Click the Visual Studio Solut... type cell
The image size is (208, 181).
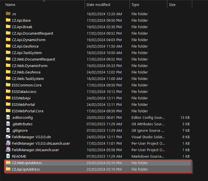(148, 137)
